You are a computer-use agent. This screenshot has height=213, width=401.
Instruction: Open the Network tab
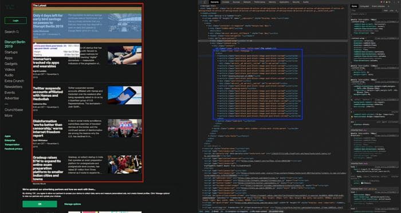coord(247,2)
